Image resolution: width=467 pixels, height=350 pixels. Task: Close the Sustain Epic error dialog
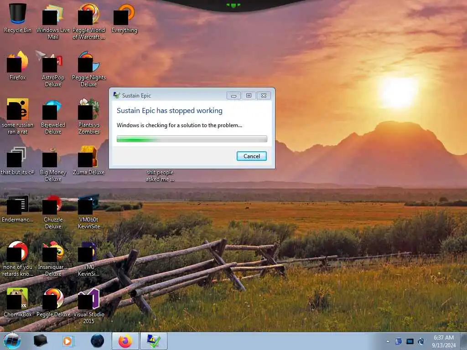pyautogui.click(x=264, y=96)
